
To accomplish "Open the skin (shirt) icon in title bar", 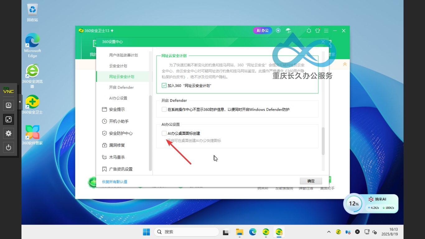I will coord(317,30).
